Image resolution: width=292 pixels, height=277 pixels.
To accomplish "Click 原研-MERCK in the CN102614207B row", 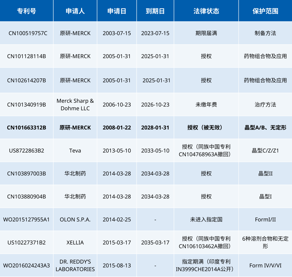I will (75, 81).
